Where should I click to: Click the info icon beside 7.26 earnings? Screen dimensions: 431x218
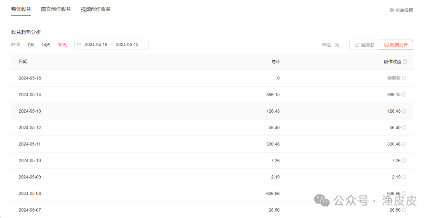[x=404, y=160]
